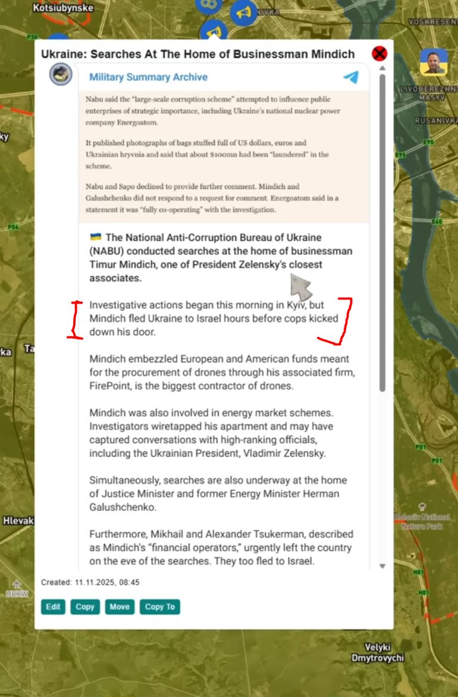
Task: Click the popup's vertical scrollbar thumb
Action: tap(382, 233)
